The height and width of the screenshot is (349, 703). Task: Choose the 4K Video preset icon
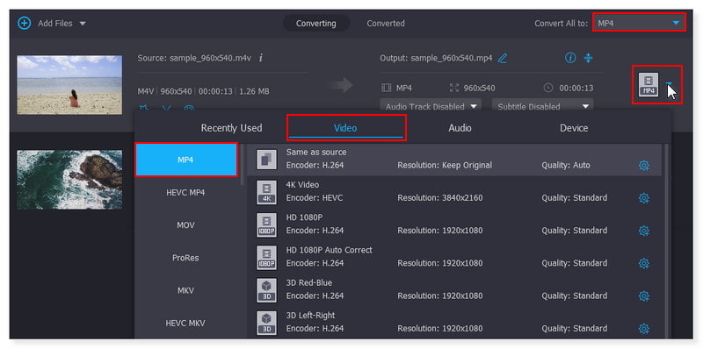[x=267, y=192]
